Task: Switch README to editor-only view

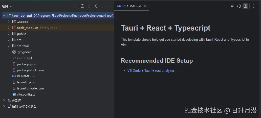Action: (232, 6)
